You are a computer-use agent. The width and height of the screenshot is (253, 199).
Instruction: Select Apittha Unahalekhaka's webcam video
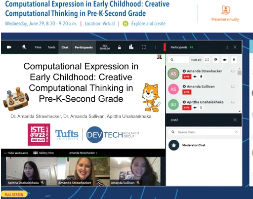point(32,171)
